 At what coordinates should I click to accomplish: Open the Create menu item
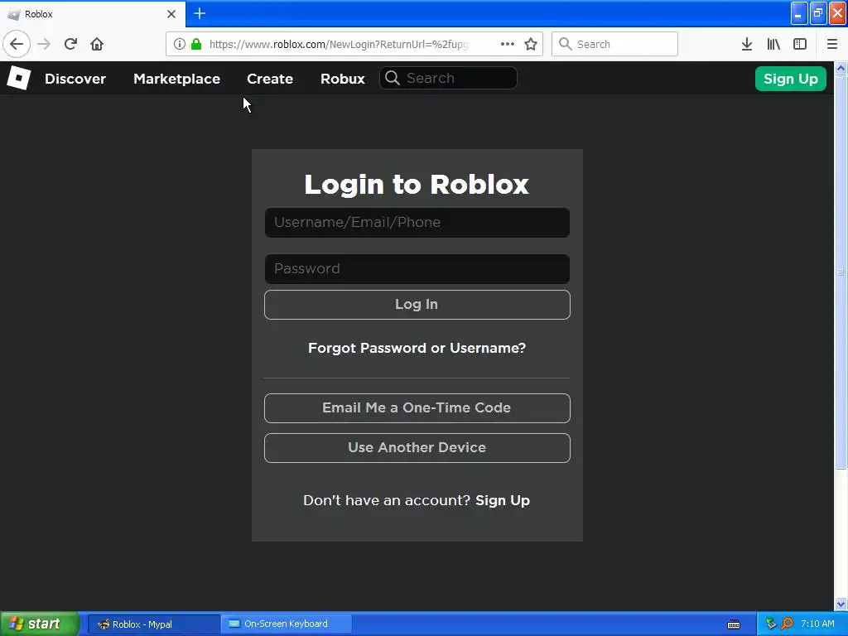(270, 79)
